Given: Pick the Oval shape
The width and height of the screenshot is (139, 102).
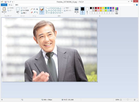Looking at the screenshot, I should 51,8.
